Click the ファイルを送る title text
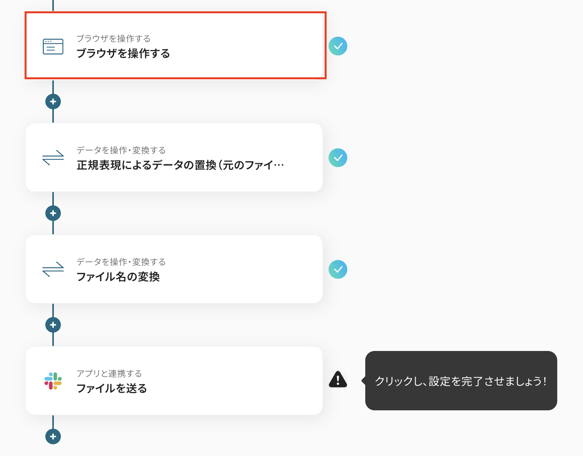This screenshot has width=583, height=456. click(x=112, y=388)
